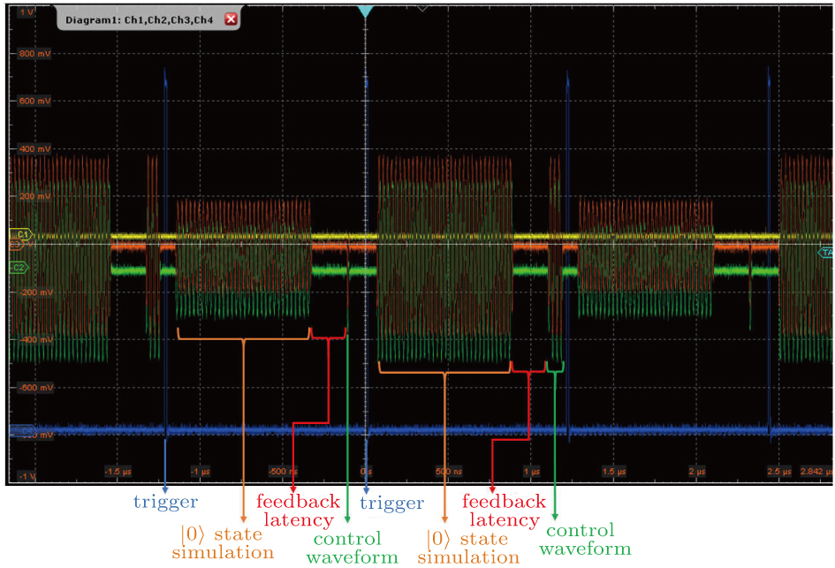Click the 1 V top scale label
This screenshot has height=568, width=835.
coord(27,11)
